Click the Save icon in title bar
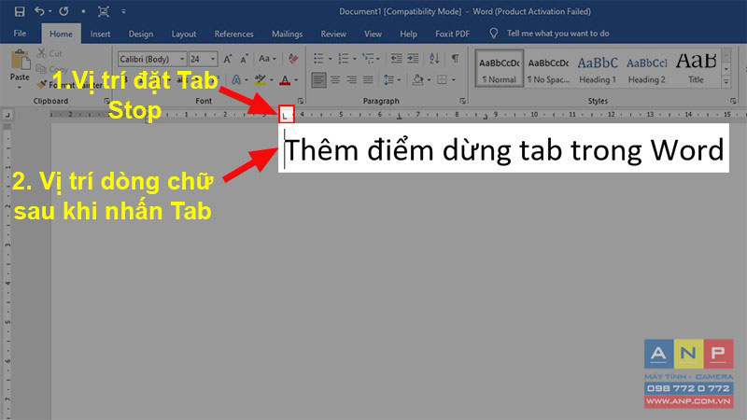 click(20, 11)
